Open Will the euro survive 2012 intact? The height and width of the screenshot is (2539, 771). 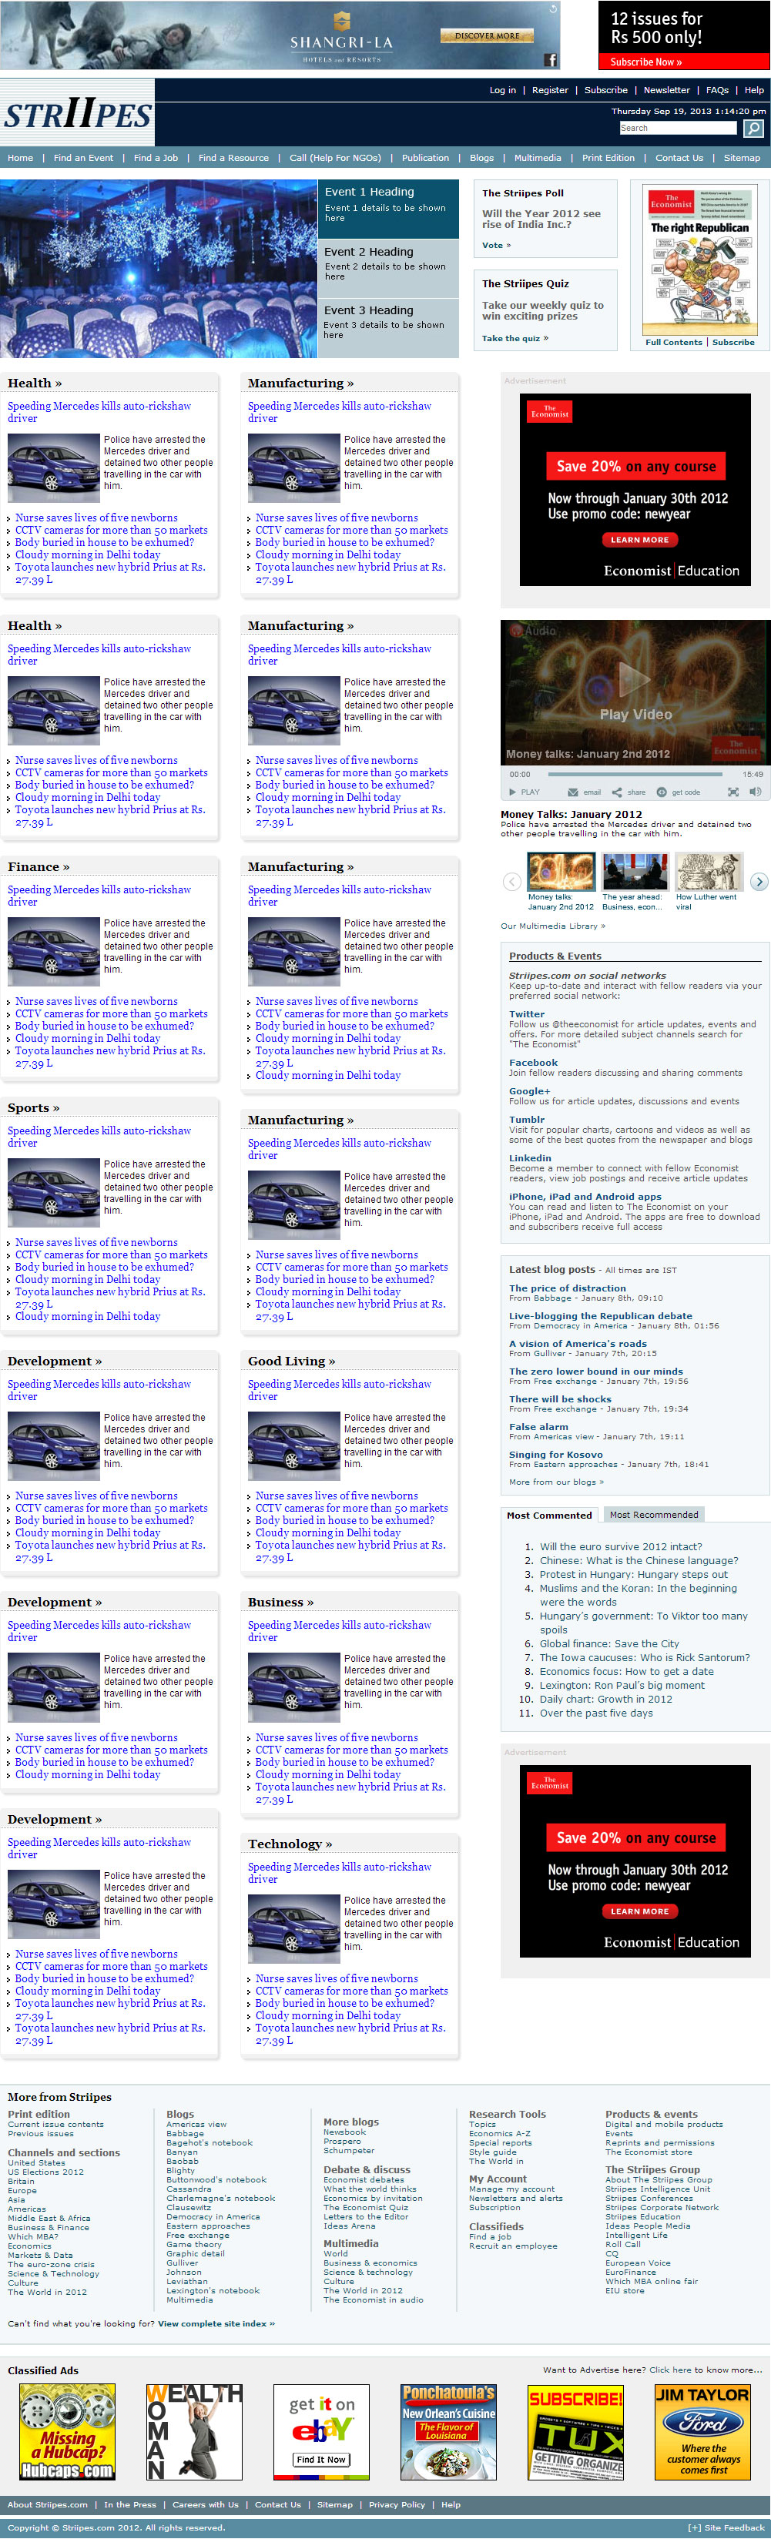(620, 1546)
